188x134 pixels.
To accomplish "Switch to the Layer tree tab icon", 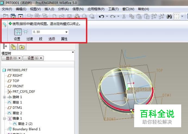I will pyautogui.click(x=13, y=47).
